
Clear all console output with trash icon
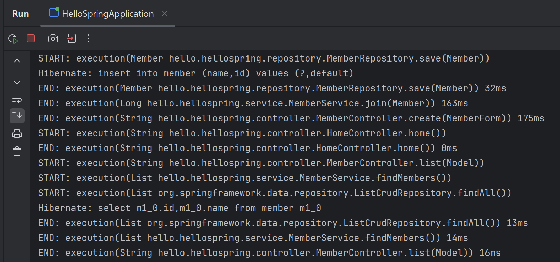(x=17, y=151)
